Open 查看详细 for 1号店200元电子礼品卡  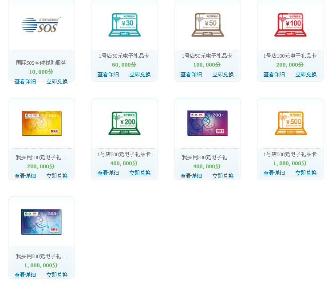click(108, 173)
